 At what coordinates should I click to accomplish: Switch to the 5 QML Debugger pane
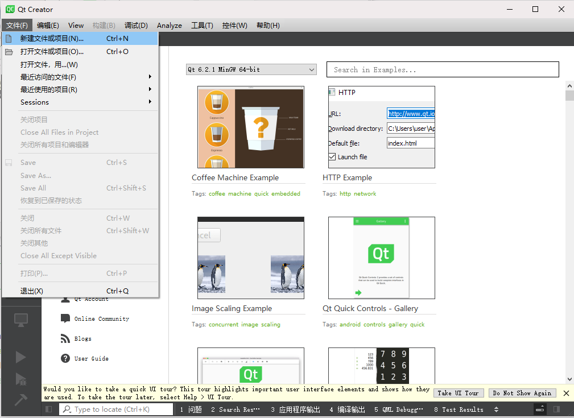[399, 409]
